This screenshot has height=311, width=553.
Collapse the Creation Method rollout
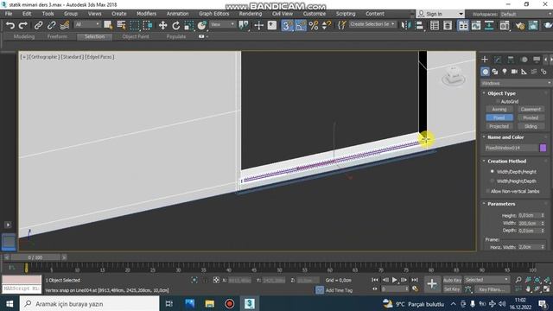(x=506, y=162)
